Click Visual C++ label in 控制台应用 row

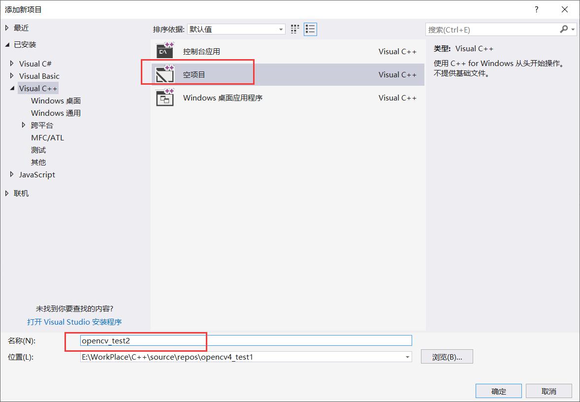398,51
